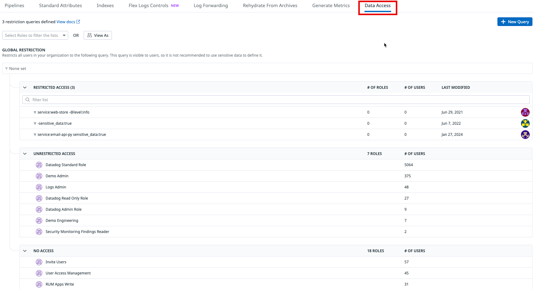The width and height of the screenshot is (534, 289).
Task: Click the User Access Management role icon
Action: tap(39, 273)
